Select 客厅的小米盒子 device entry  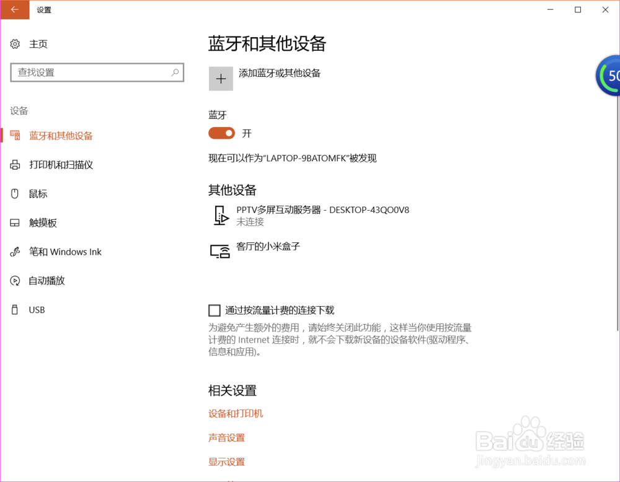coord(267,246)
